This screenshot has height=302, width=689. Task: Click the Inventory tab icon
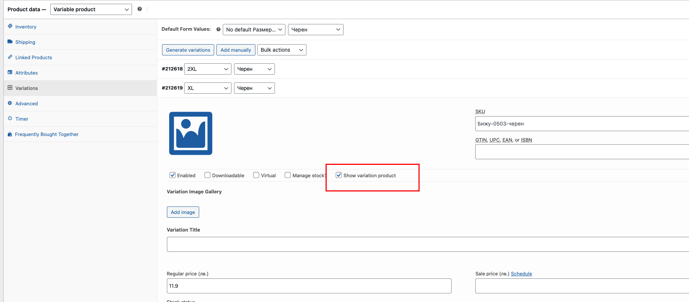coord(10,26)
